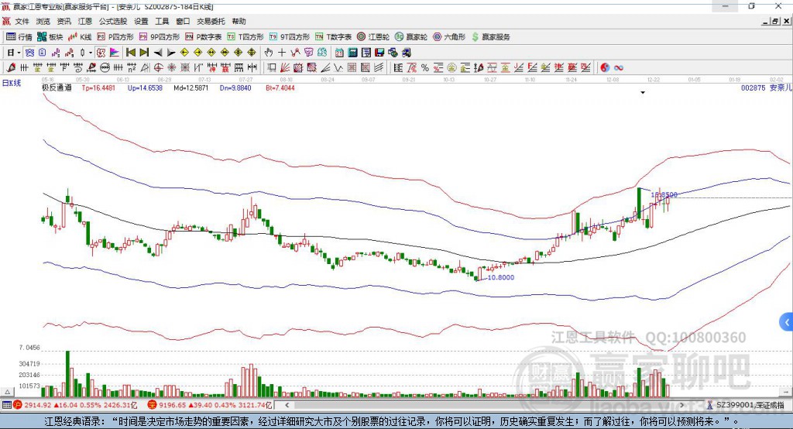
Task: Open the 帮助 menu
Action: (x=239, y=21)
